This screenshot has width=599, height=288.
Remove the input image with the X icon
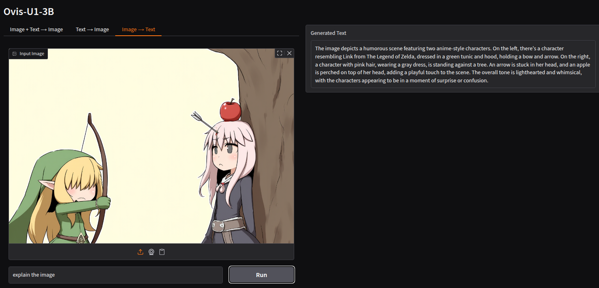pyautogui.click(x=289, y=53)
